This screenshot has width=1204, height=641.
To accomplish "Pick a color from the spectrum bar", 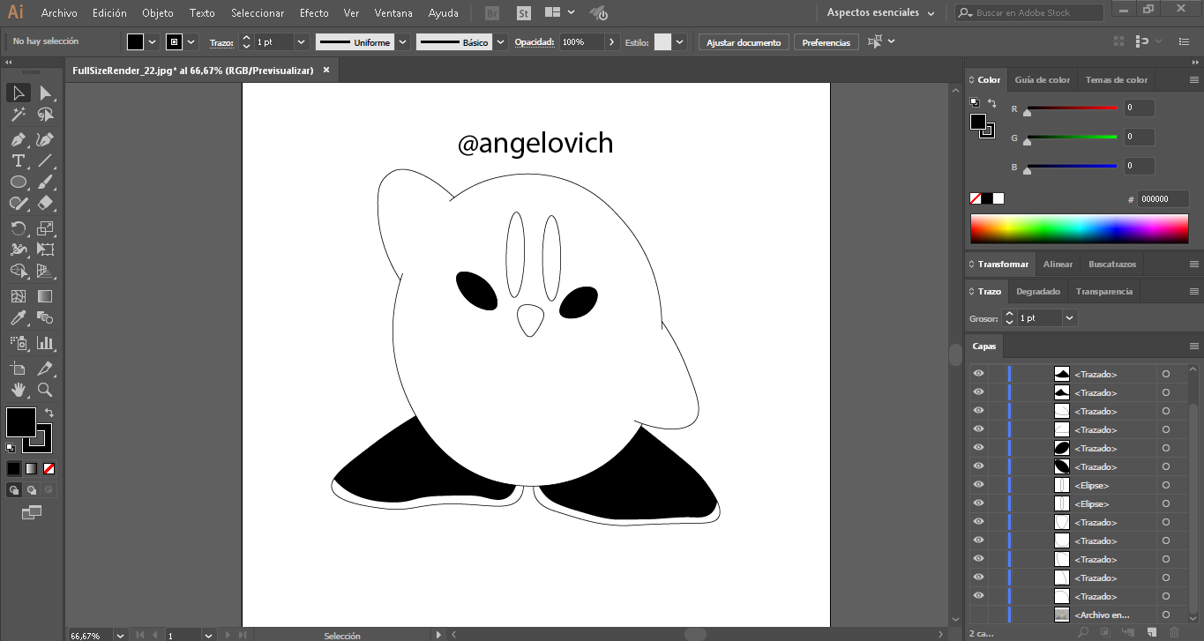I will [1080, 228].
